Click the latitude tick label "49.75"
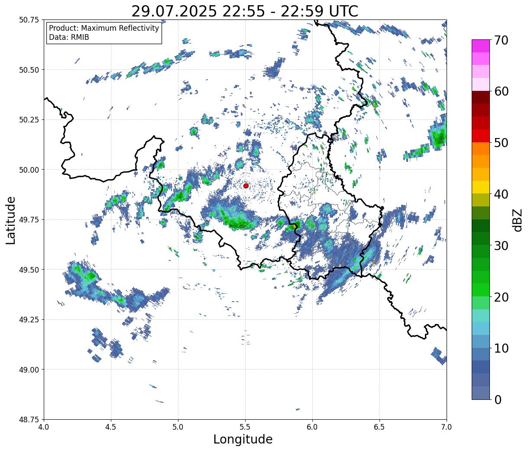The width and height of the screenshot is (528, 450). [x=29, y=220]
